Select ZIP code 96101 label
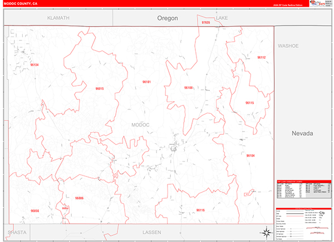The image size is (334, 242). 146,82
